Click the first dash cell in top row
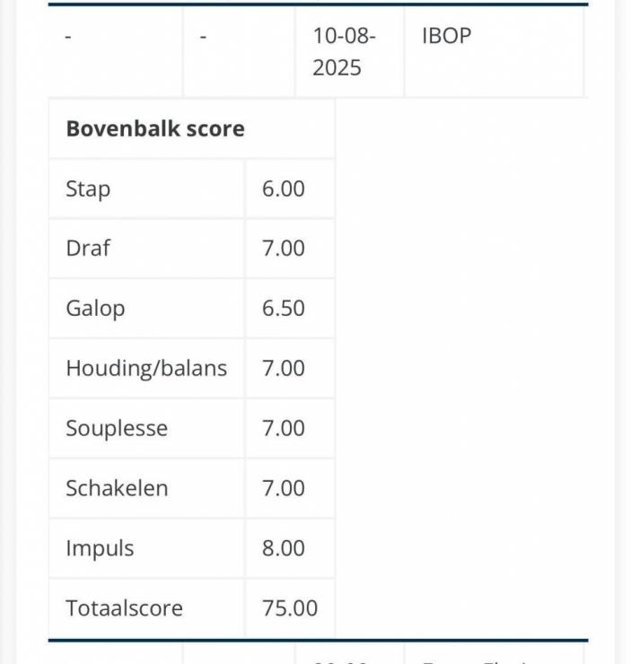 69,37
